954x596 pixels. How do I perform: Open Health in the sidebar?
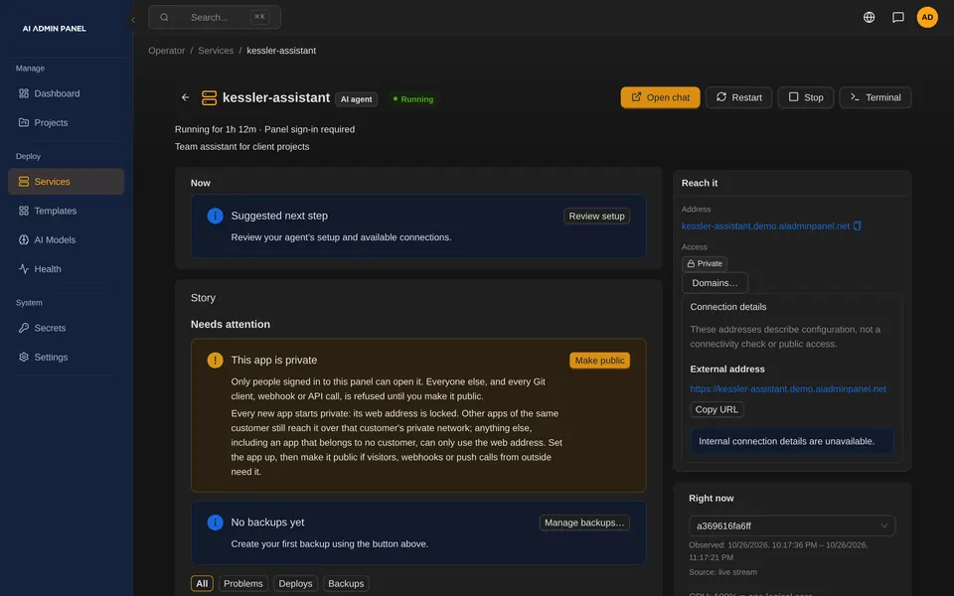point(66,269)
